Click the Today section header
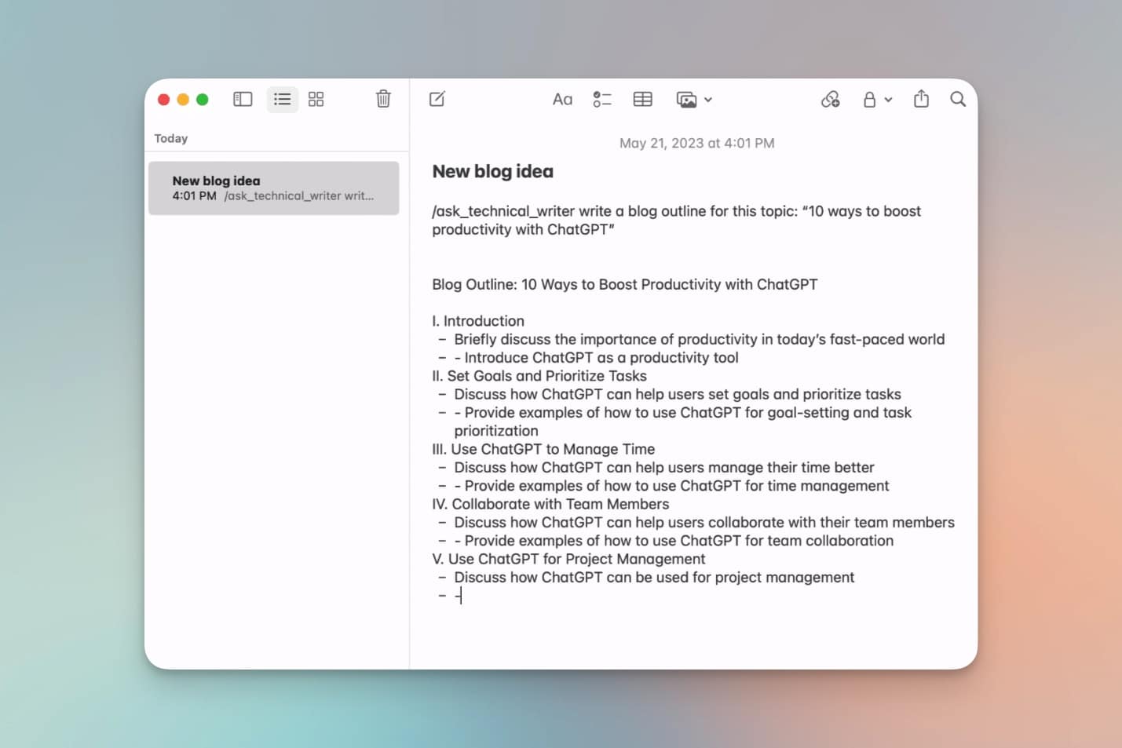The height and width of the screenshot is (748, 1122). pyautogui.click(x=170, y=138)
